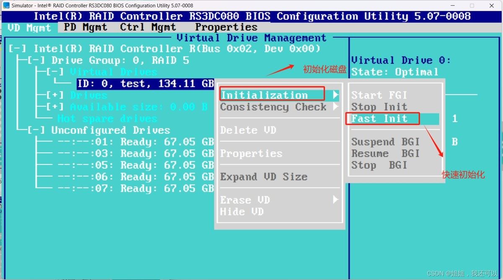The height and width of the screenshot is (280, 503).
Task: Collapse the Virtual Drives node
Action: [55, 72]
